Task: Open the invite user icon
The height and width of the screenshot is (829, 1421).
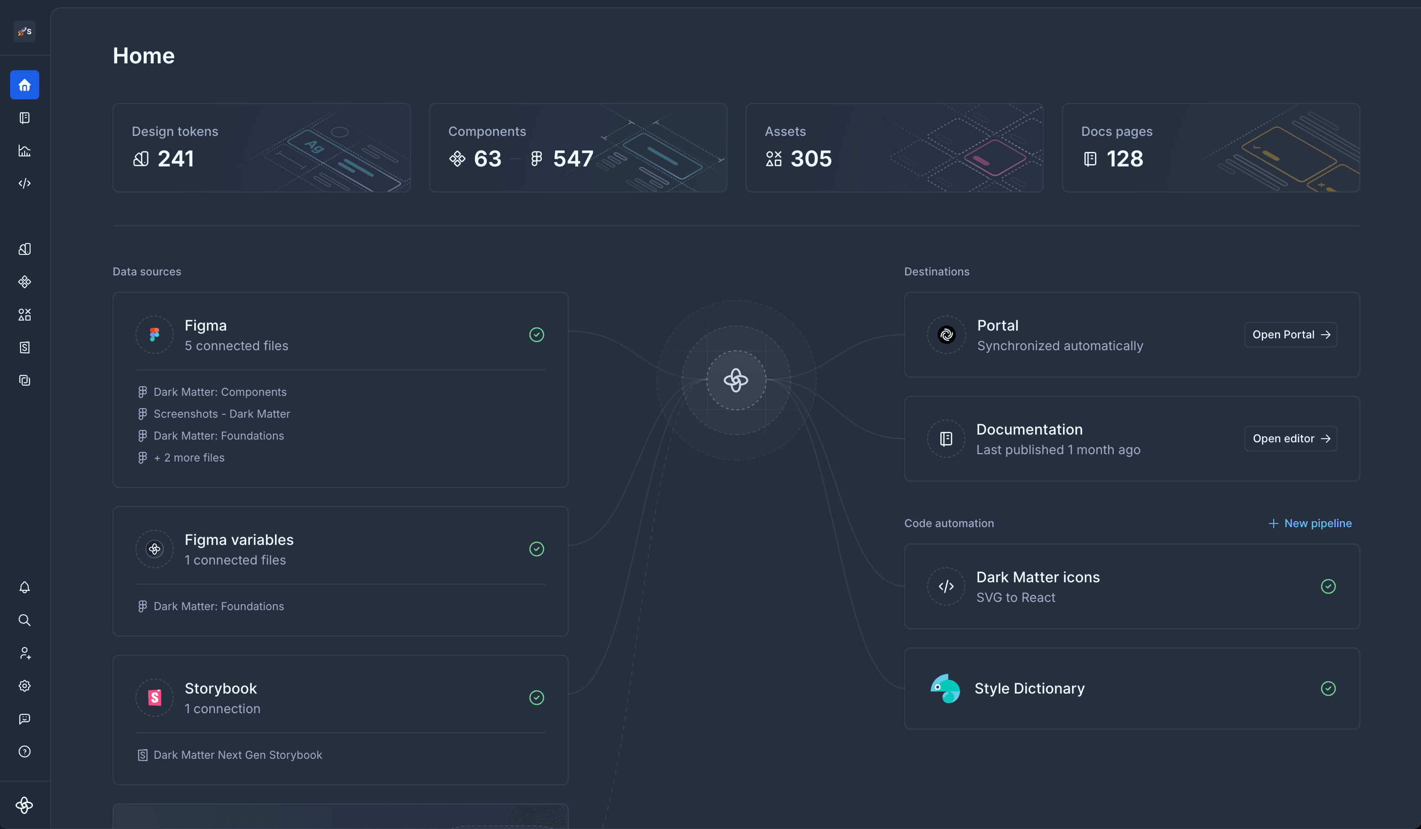Action: tap(24, 653)
